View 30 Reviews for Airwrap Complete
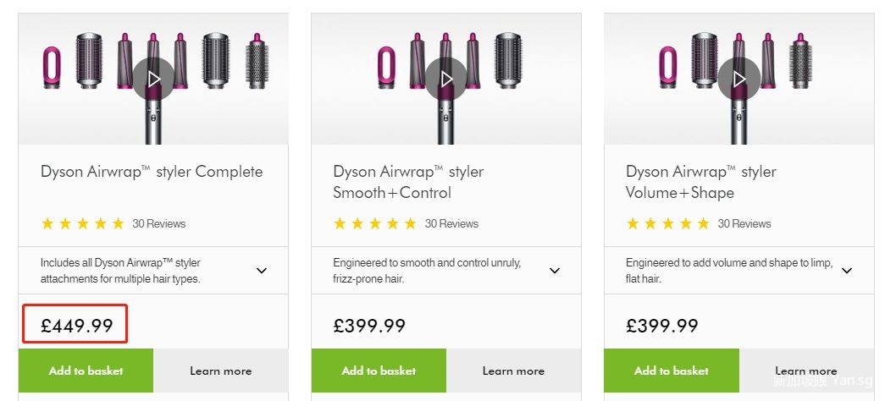This screenshot has height=401, width=885. [x=158, y=224]
